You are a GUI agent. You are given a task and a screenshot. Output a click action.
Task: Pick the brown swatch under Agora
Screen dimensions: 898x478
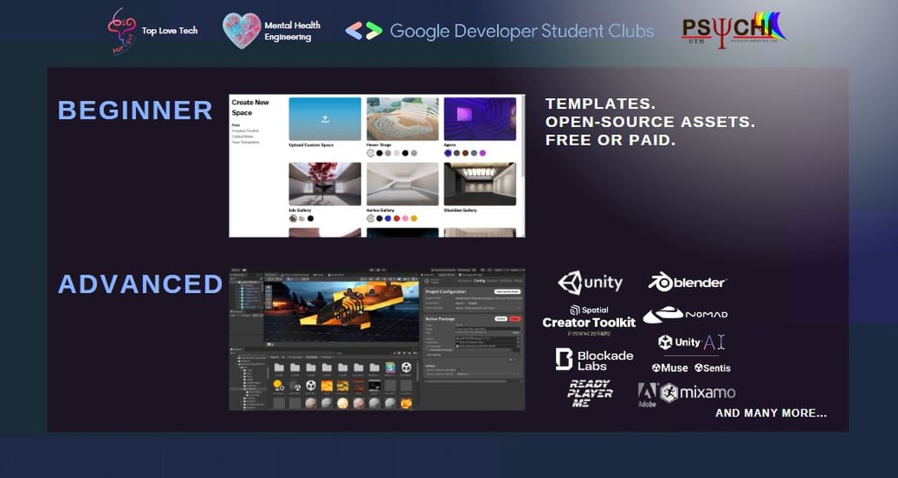click(x=465, y=153)
